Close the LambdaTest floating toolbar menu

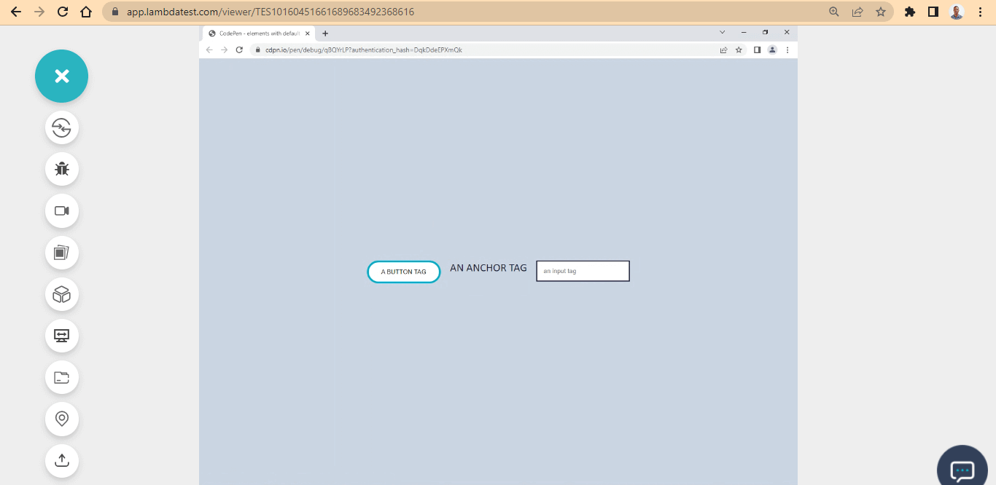[61, 76]
